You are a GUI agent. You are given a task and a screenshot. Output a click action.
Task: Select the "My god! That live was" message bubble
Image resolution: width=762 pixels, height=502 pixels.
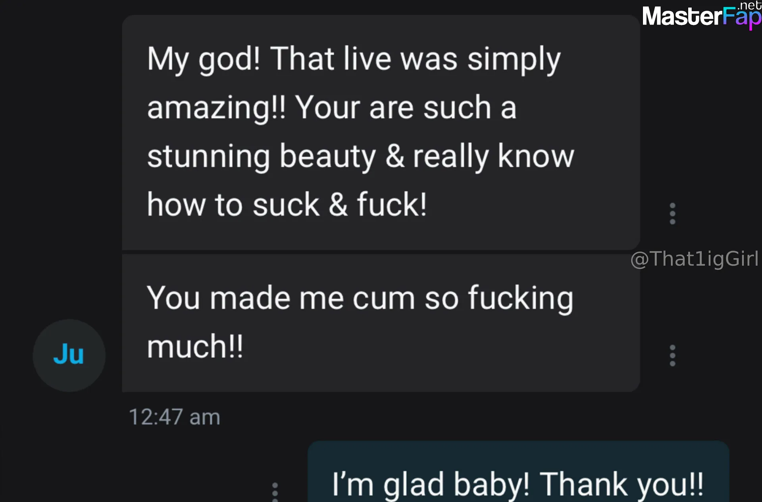(x=381, y=132)
